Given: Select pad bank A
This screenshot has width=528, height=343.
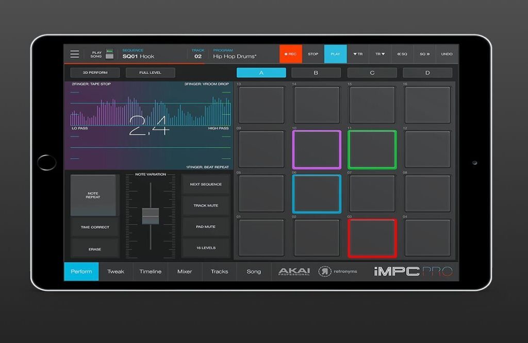Looking at the screenshot, I should 261,73.
